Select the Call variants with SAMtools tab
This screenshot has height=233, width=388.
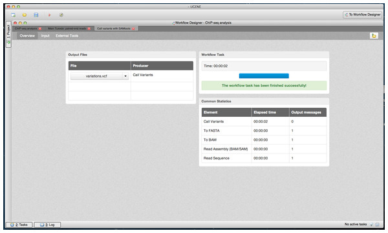click(114, 28)
